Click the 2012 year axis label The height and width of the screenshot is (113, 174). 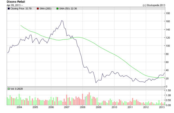coord(146,107)
